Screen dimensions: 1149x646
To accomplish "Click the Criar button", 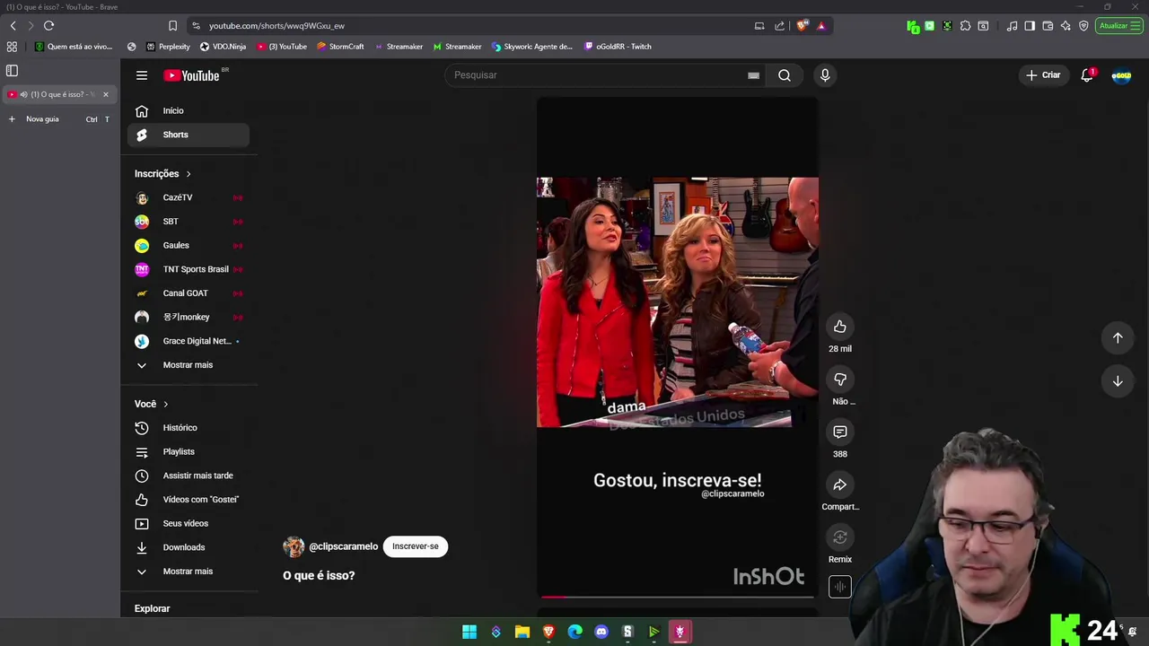I will 1043,75.
